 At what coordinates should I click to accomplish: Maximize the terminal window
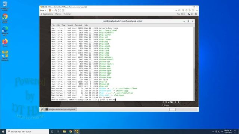188,21
